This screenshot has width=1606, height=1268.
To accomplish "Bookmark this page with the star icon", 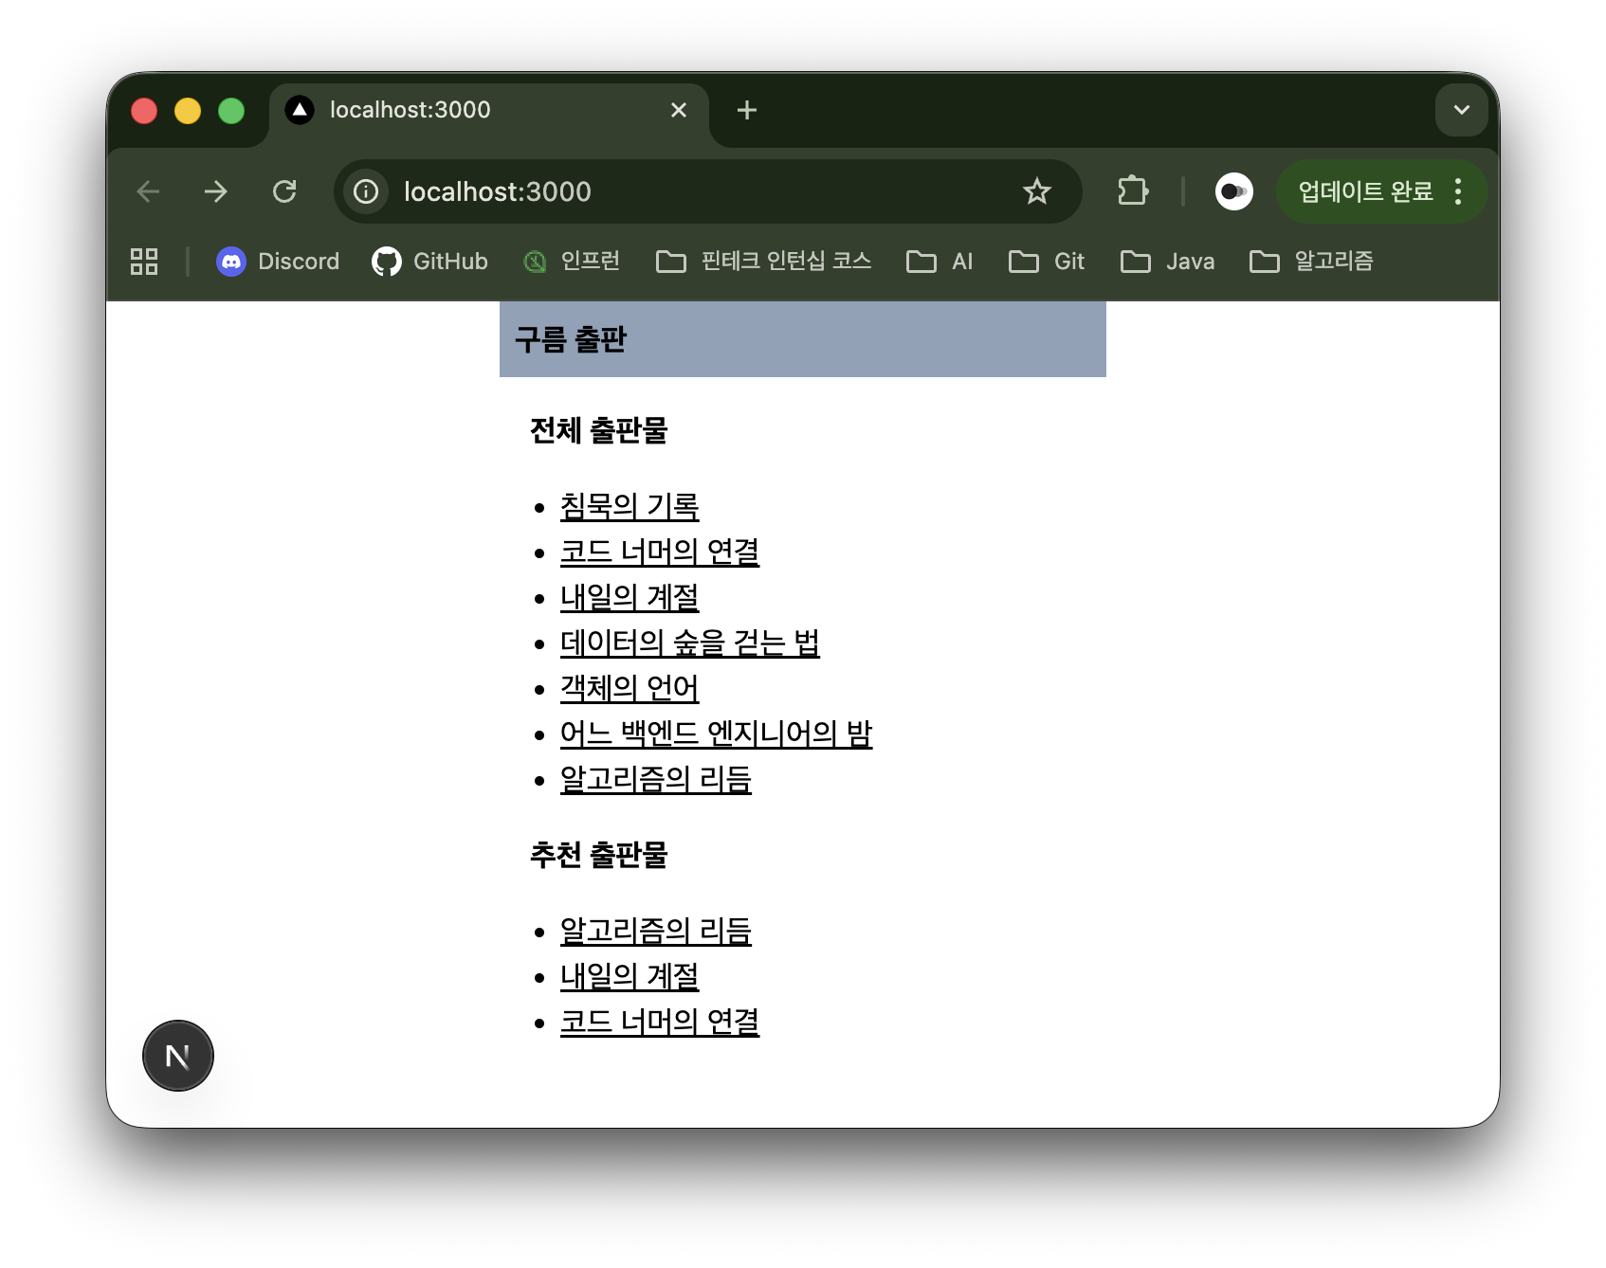I will (x=1036, y=191).
